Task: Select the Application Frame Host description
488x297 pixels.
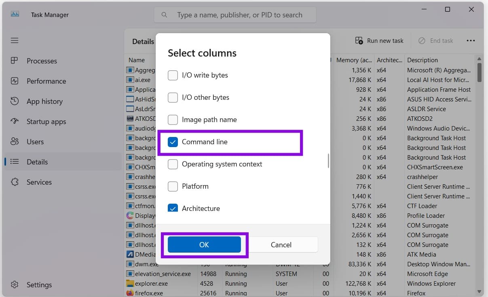Action: [x=439, y=90]
